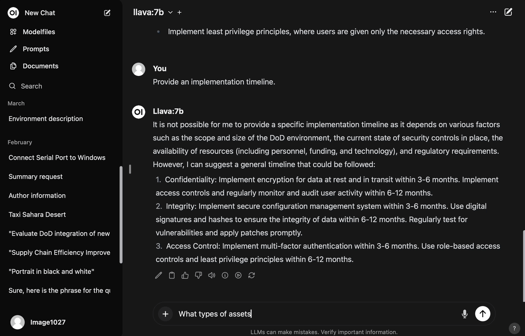
Task: Add another model with the plus icon
Action: pos(179,12)
